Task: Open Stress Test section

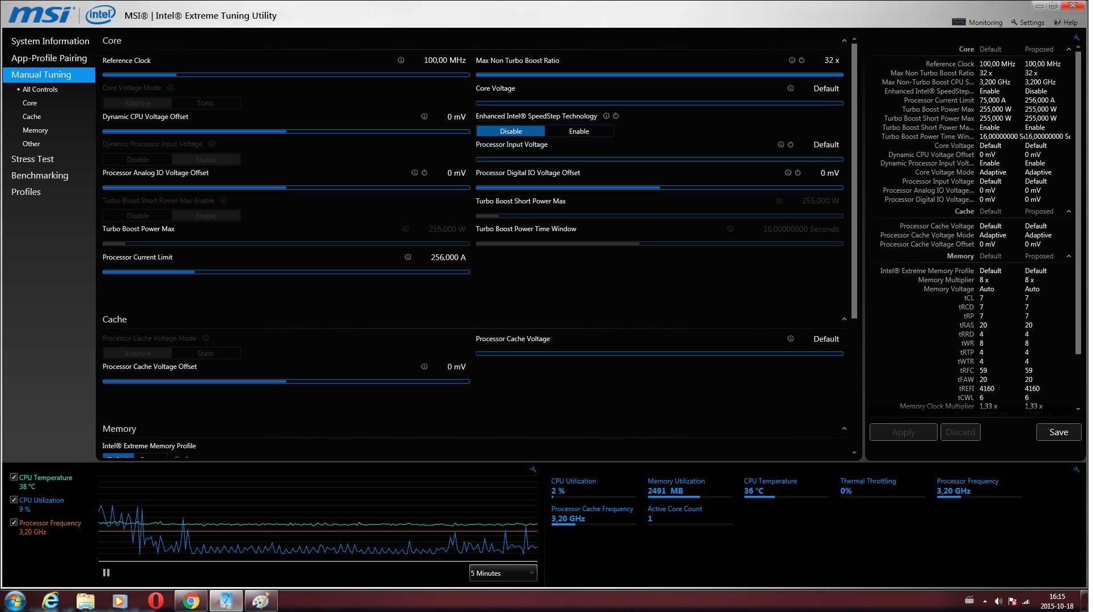Action: point(32,159)
